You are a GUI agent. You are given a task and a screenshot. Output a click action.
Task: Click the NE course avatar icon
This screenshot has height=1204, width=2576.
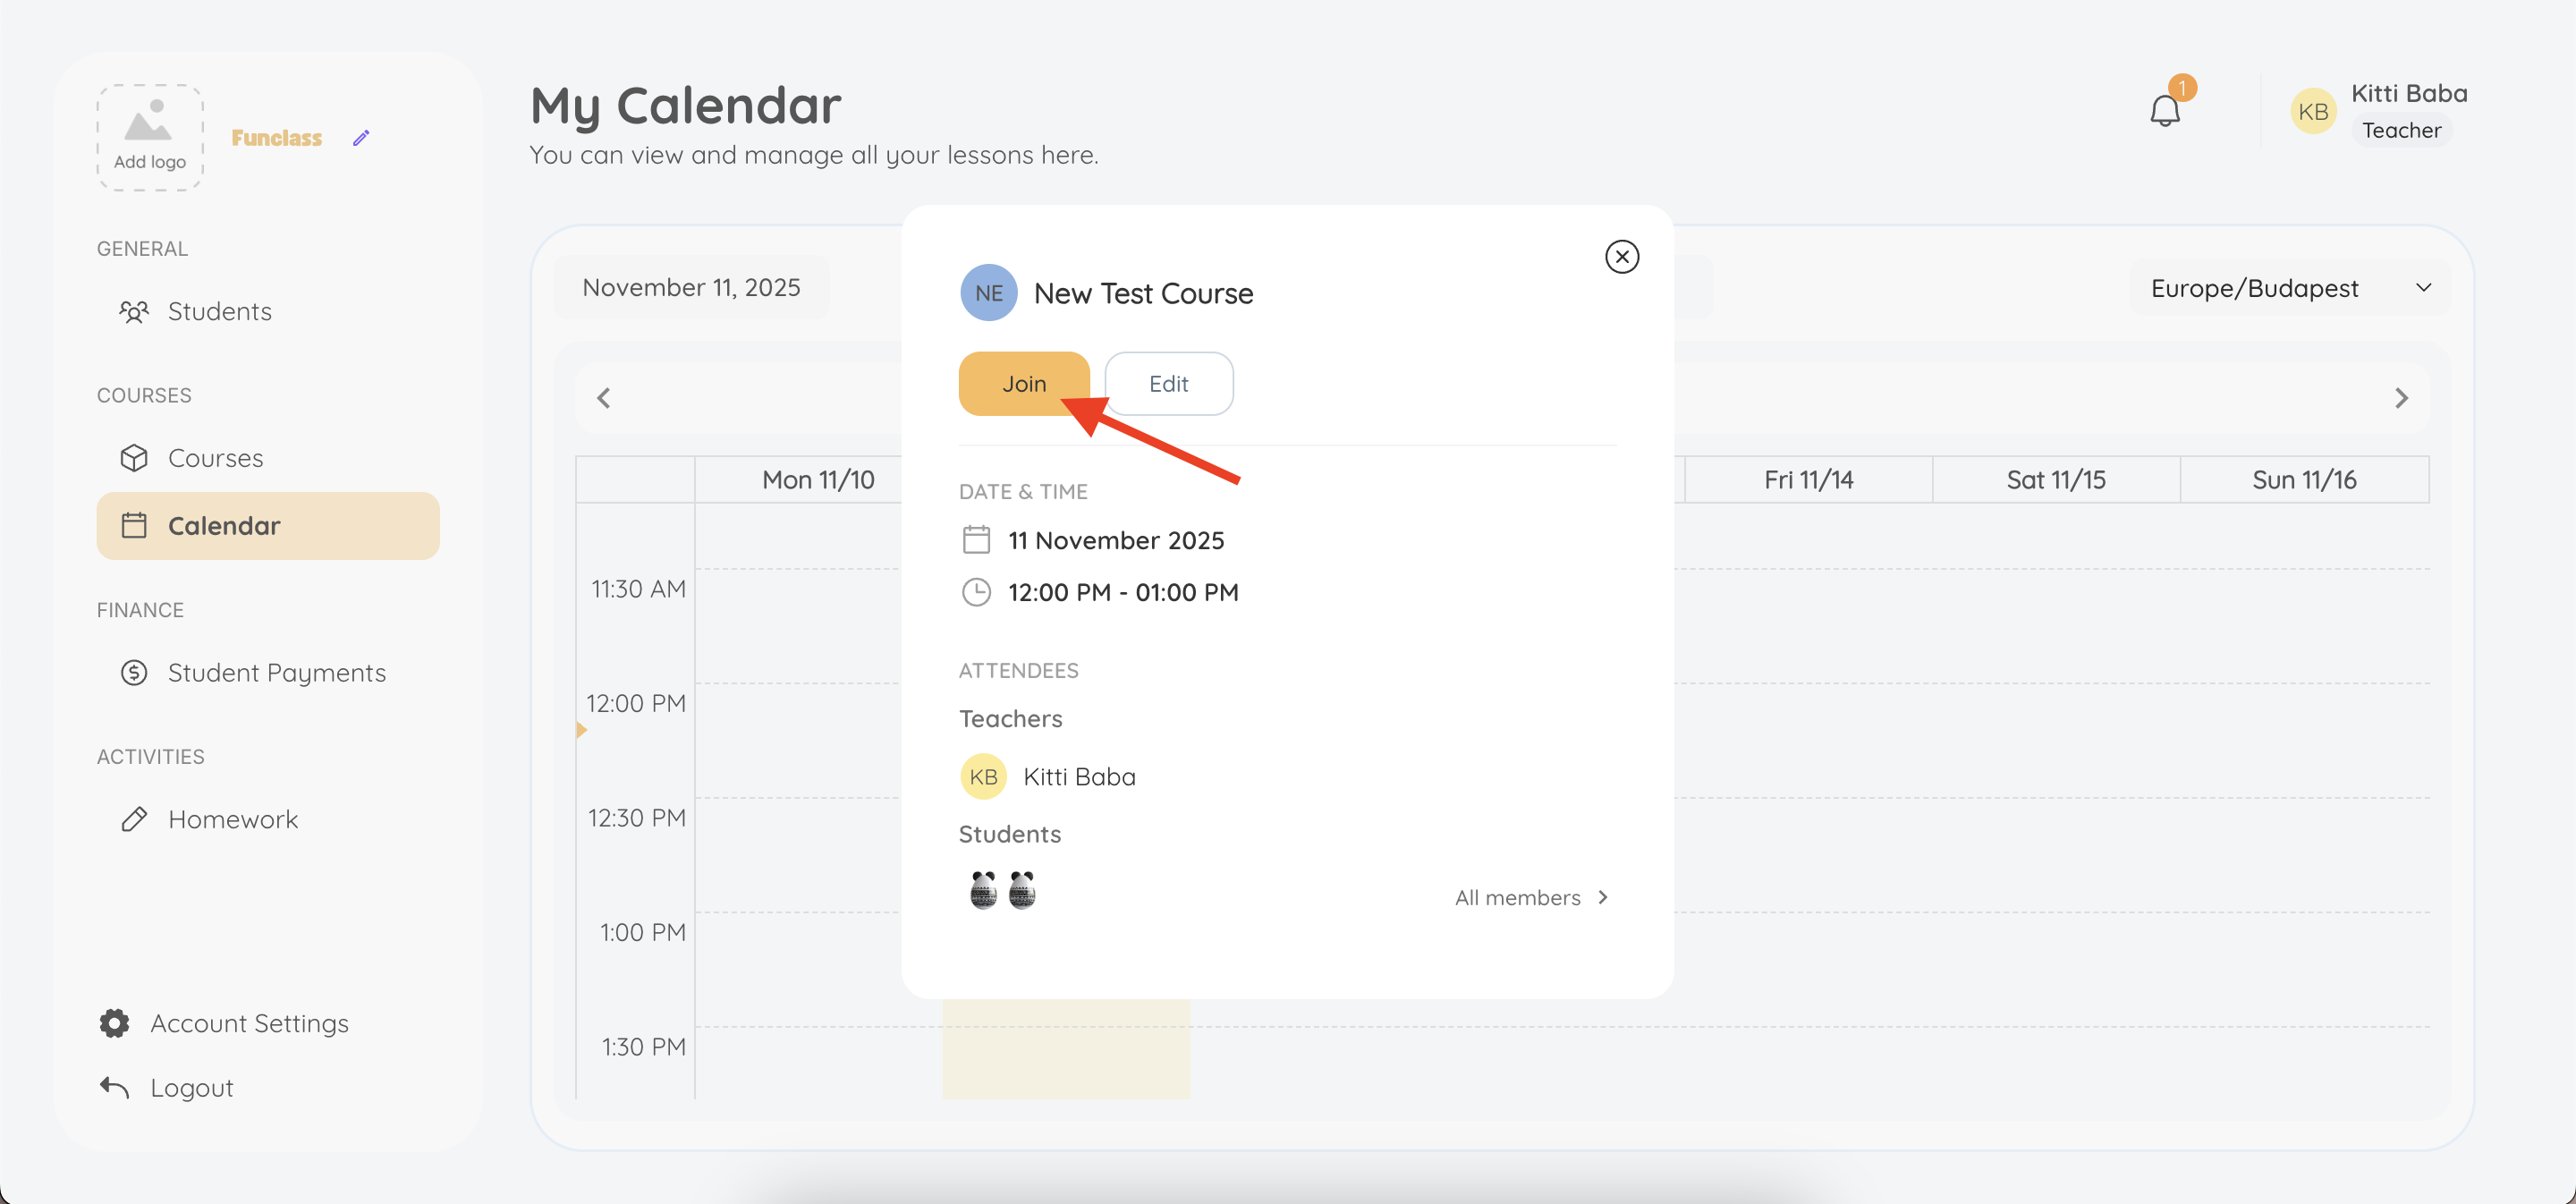988,293
